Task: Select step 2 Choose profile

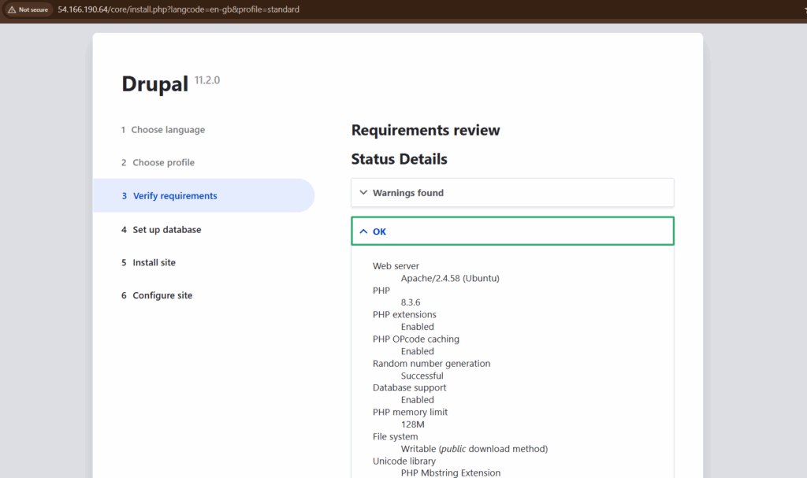Action: click(158, 162)
